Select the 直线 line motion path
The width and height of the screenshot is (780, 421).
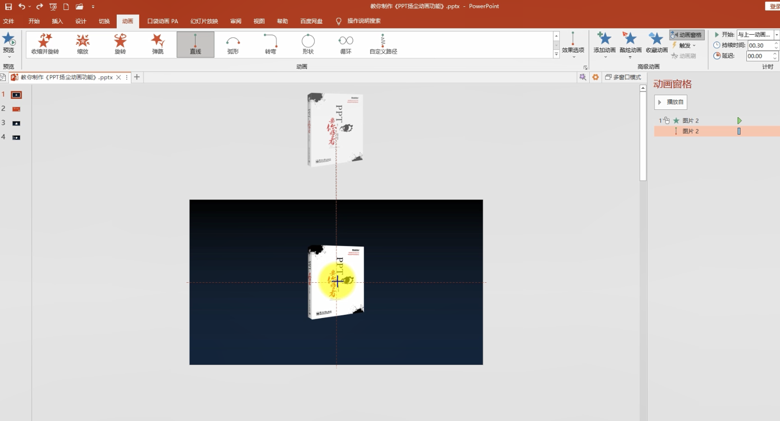(196, 44)
